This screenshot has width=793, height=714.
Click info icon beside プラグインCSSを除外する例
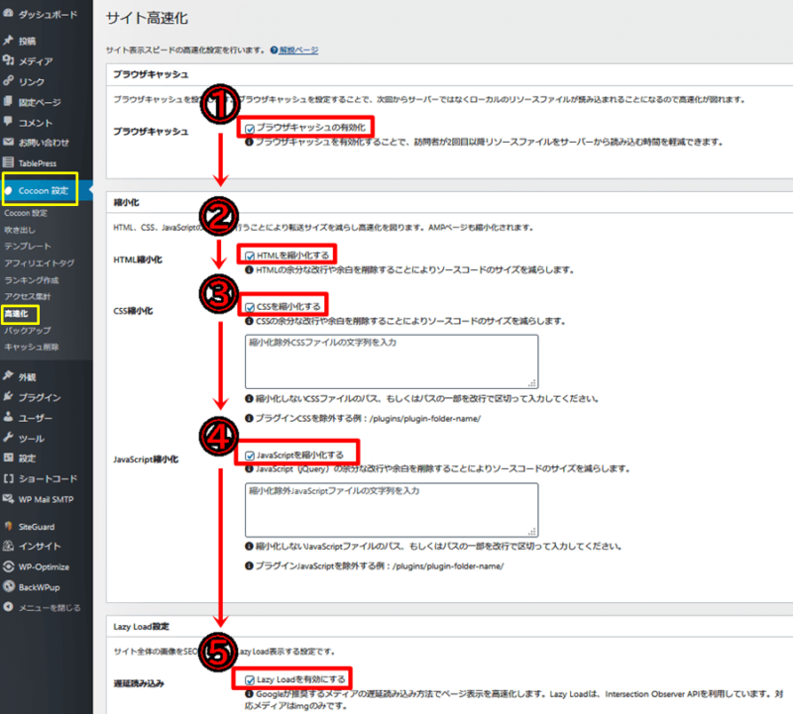point(249,418)
